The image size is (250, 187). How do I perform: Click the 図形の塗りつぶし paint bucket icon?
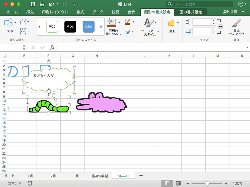tap(111, 23)
